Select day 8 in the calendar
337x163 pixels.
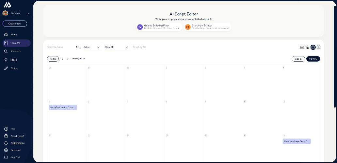(166, 102)
